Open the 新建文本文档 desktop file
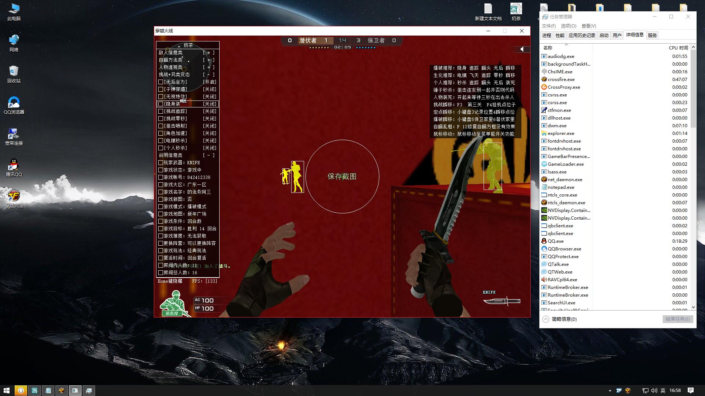This screenshot has height=396, width=705. click(x=488, y=12)
